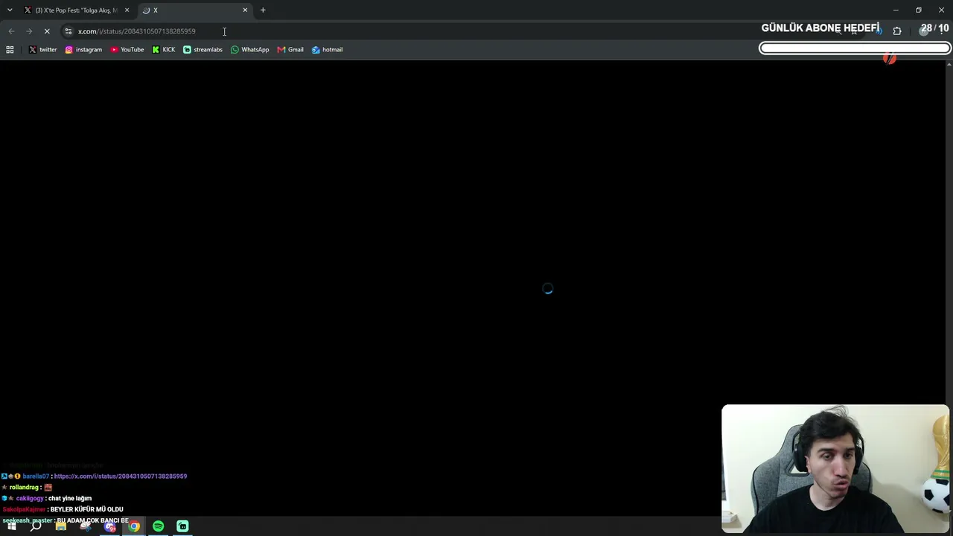Open File Explorer from the taskbar
The height and width of the screenshot is (536, 953).
(x=60, y=526)
